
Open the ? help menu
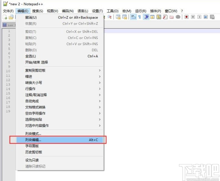click(182, 11)
